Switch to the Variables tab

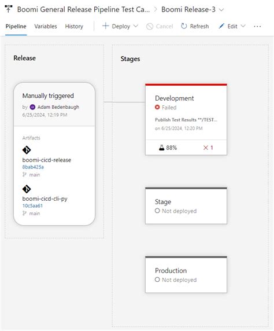click(46, 27)
